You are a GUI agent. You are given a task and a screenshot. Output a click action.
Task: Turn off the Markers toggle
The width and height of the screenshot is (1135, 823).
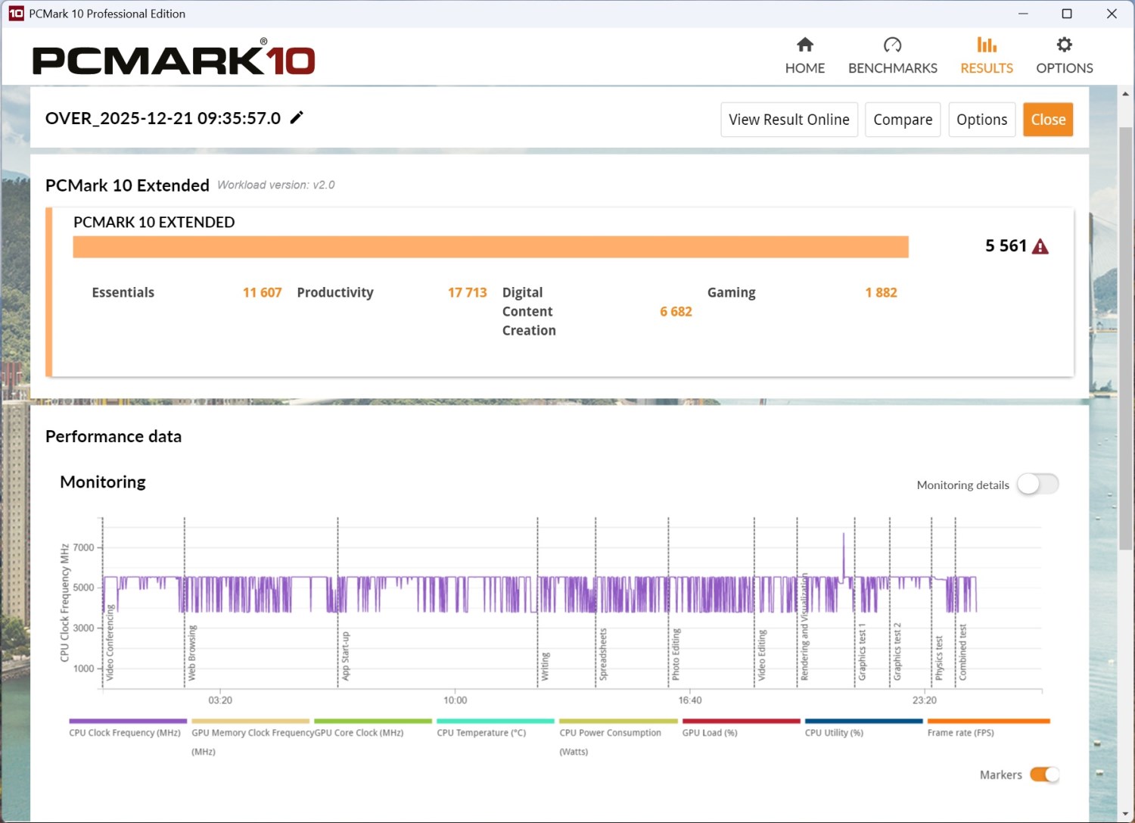click(x=1044, y=775)
